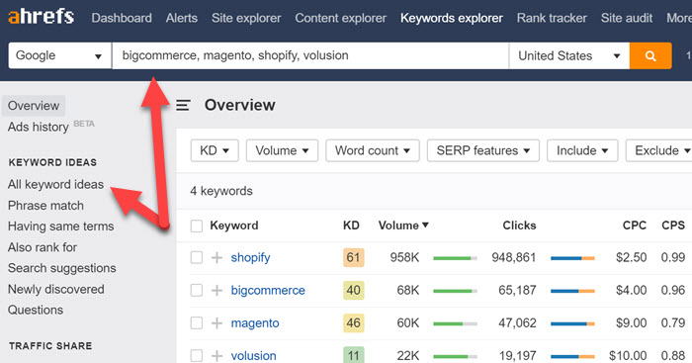Open All keyword ideas report
Image resolution: width=692 pixels, height=363 pixels.
[55, 184]
